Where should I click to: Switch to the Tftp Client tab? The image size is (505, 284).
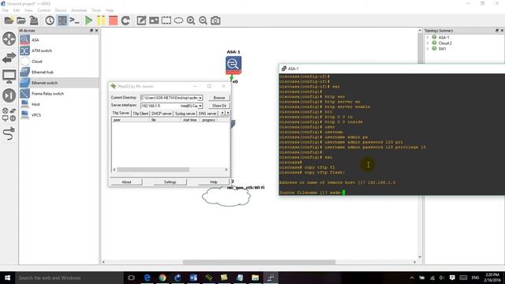(x=140, y=114)
